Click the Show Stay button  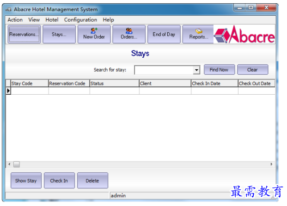(26, 181)
